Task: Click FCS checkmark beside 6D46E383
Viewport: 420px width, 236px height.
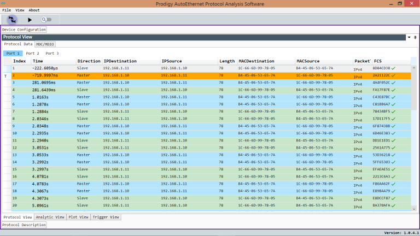Action: [x=394, y=133]
